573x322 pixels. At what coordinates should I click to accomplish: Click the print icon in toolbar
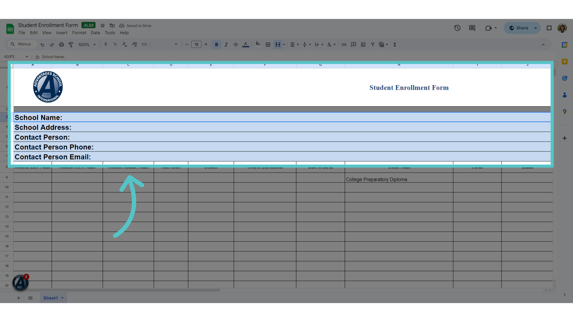[x=61, y=44]
